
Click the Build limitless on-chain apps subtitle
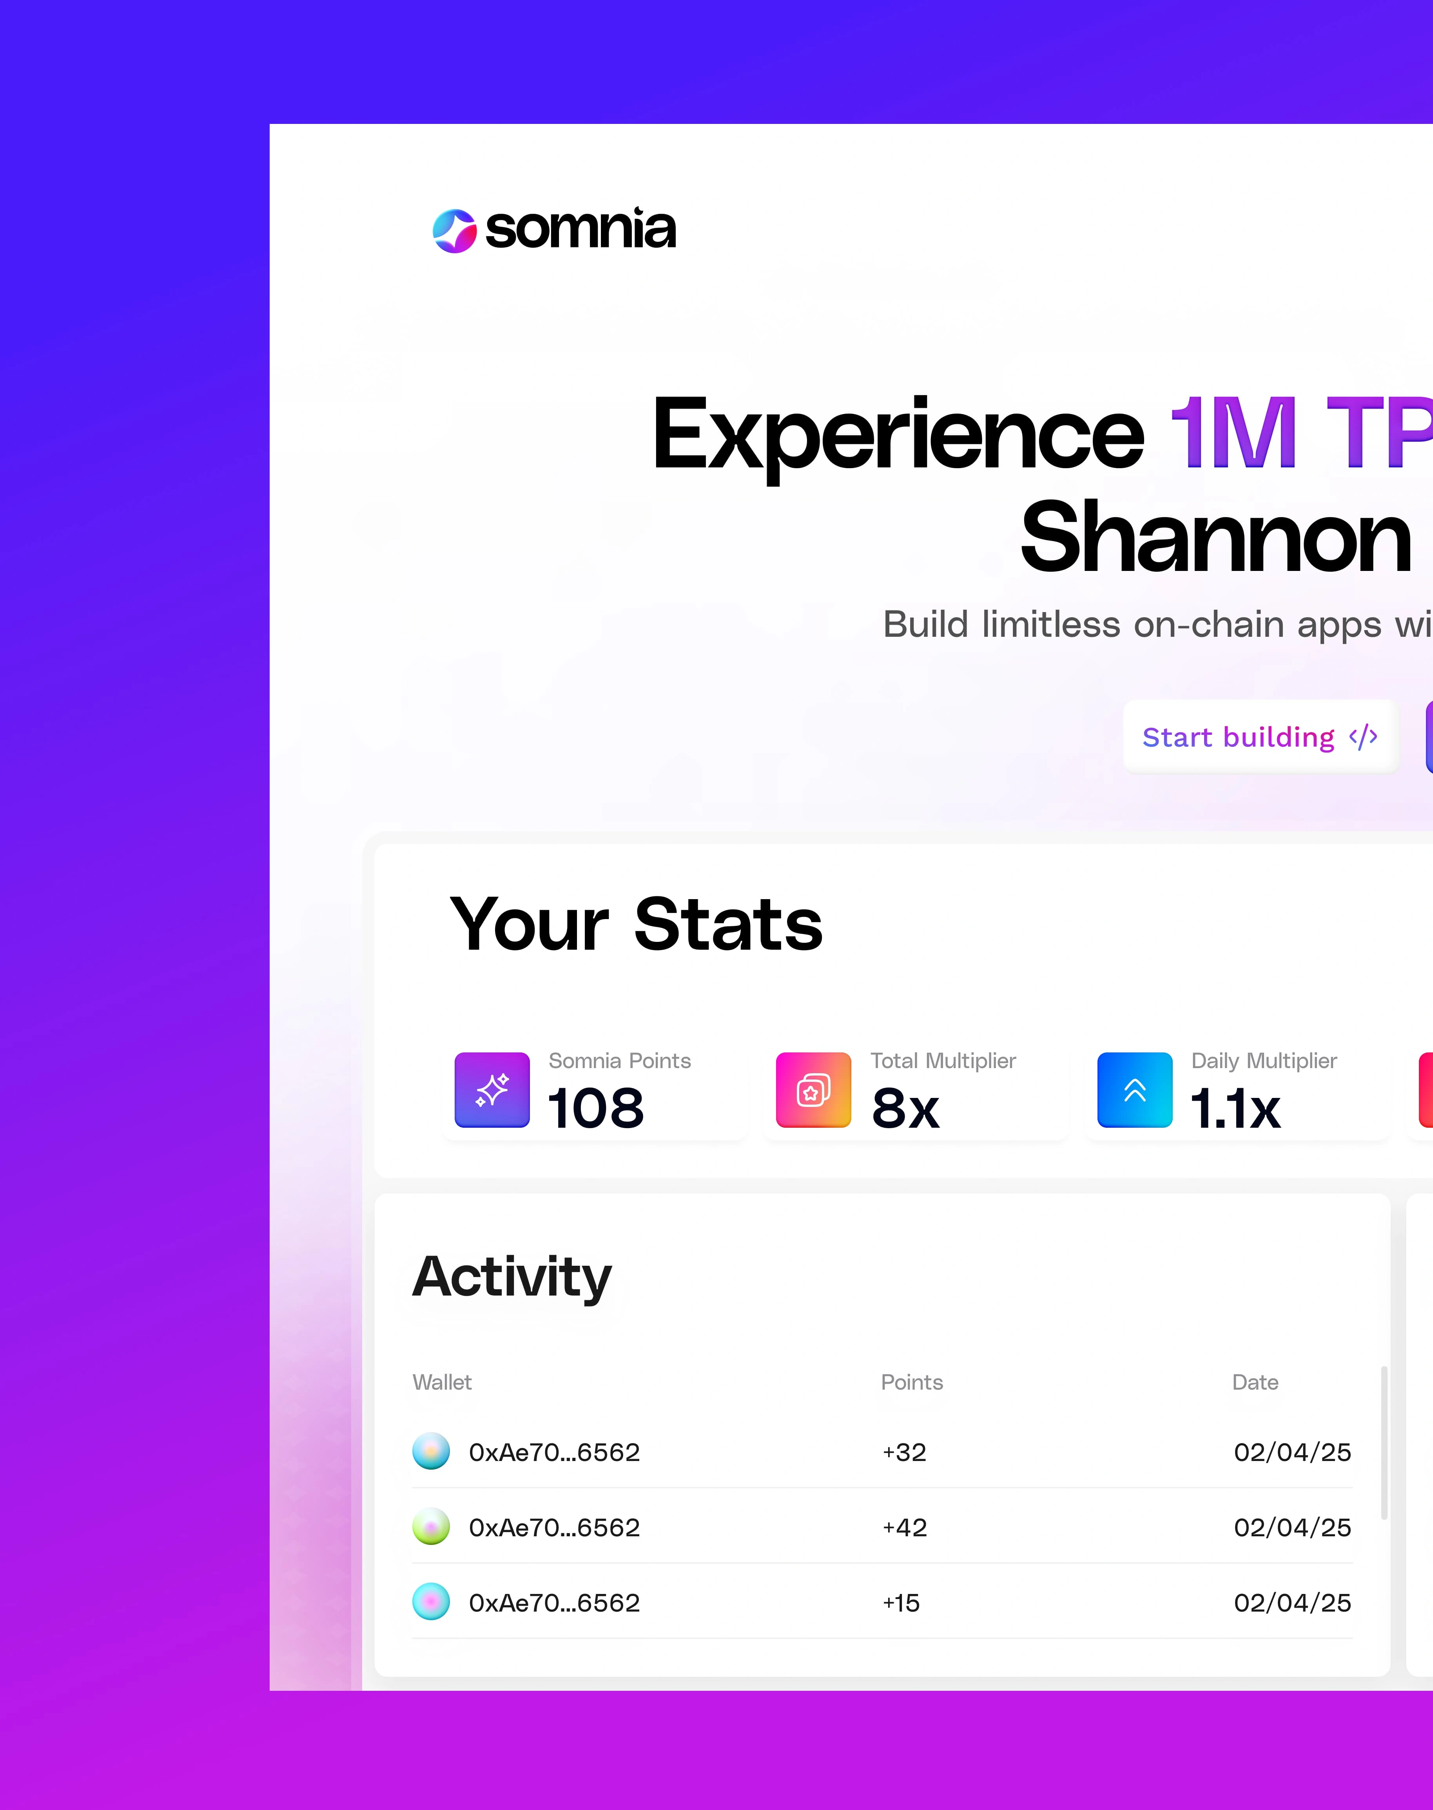[x=1158, y=625]
